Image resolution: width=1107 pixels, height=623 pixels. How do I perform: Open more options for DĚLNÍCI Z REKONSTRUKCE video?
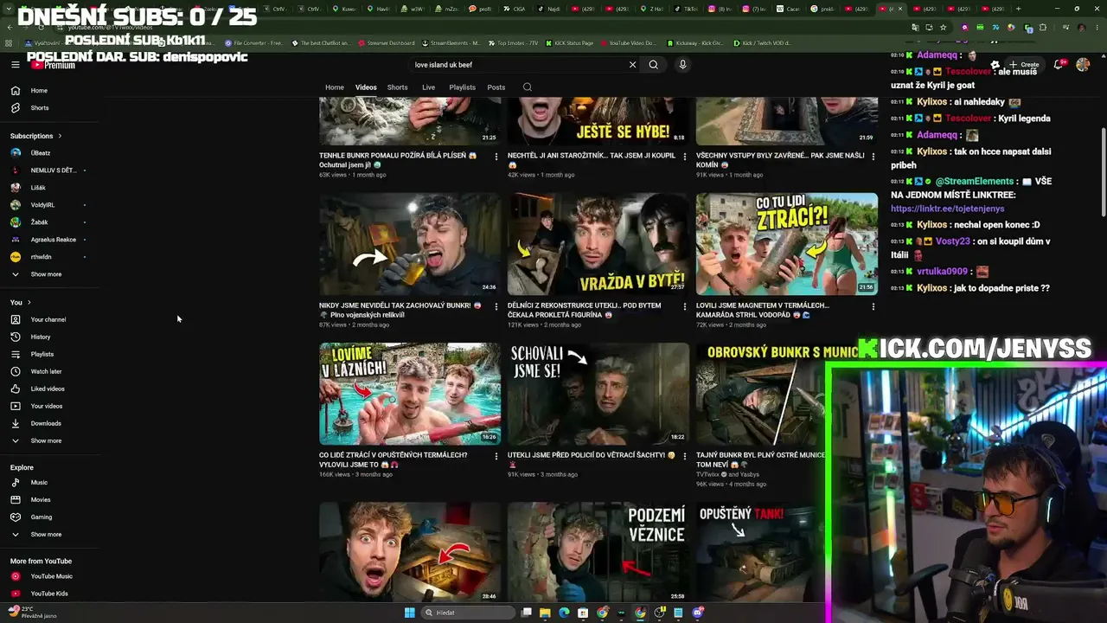(685, 306)
